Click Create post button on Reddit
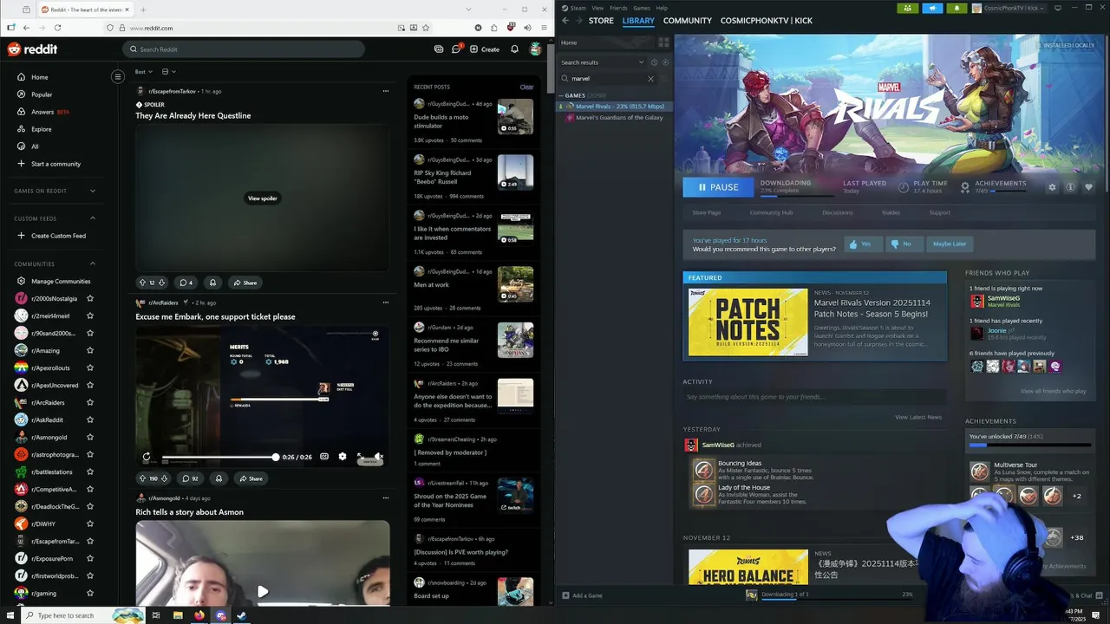This screenshot has height=624, width=1110. point(485,49)
